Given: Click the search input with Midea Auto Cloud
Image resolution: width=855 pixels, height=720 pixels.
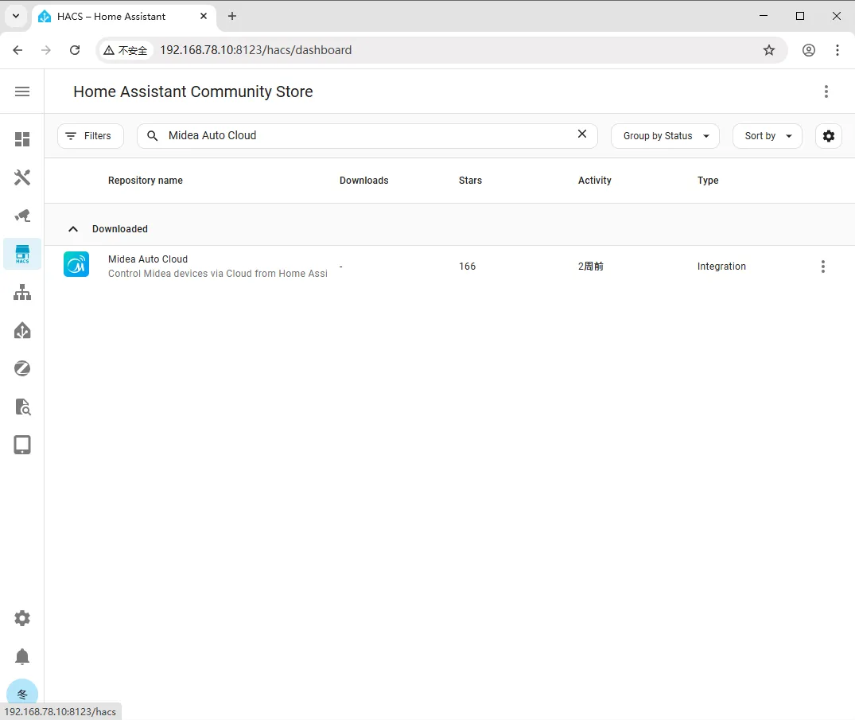Looking at the screenshot, I should pyautogui.click(x=367, y=136).
